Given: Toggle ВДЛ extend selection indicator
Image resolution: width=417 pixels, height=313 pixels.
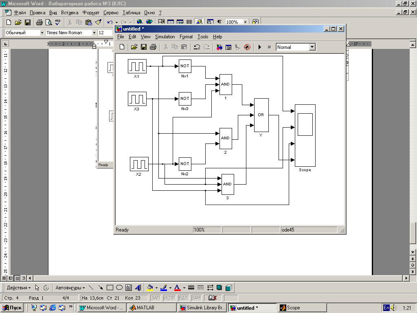Looking at the screenshot, I should point(183,298).
